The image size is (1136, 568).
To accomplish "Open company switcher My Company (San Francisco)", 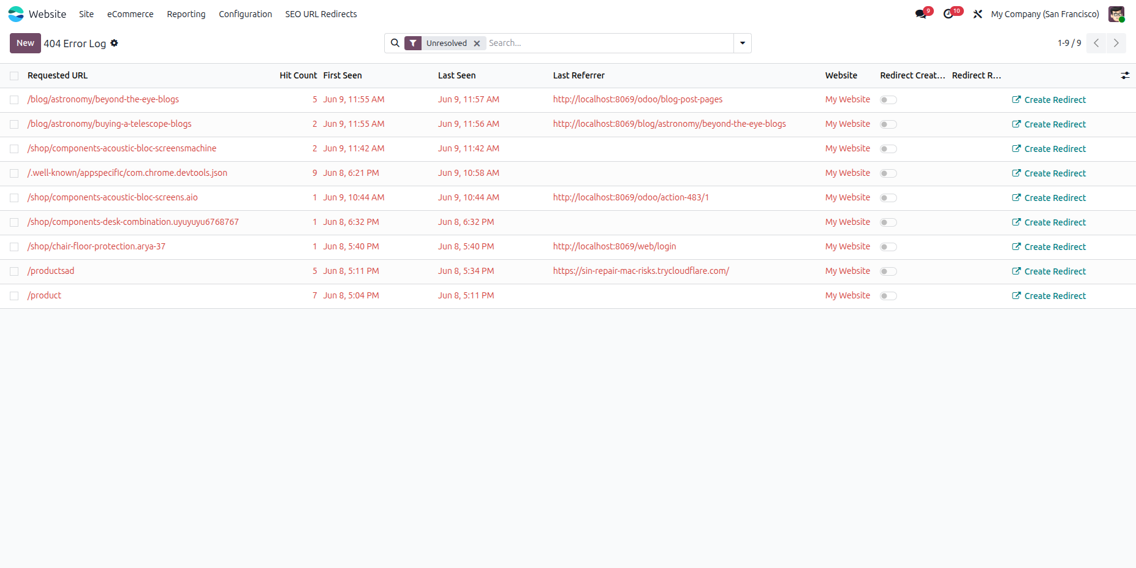I will pyautogui.click(x=1045, y=14).
